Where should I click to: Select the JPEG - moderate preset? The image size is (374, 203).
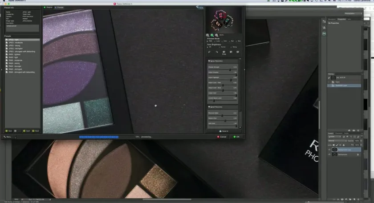pos(15,42)
